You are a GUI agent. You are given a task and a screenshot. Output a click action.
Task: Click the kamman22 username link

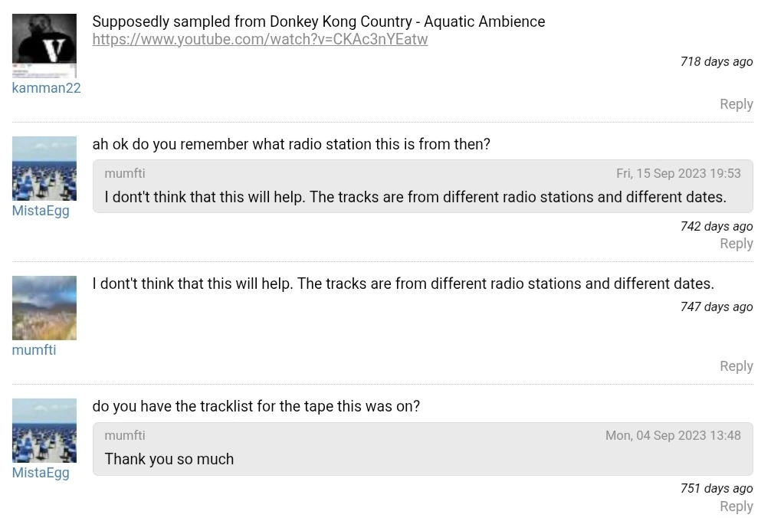(x=46, y=88)
